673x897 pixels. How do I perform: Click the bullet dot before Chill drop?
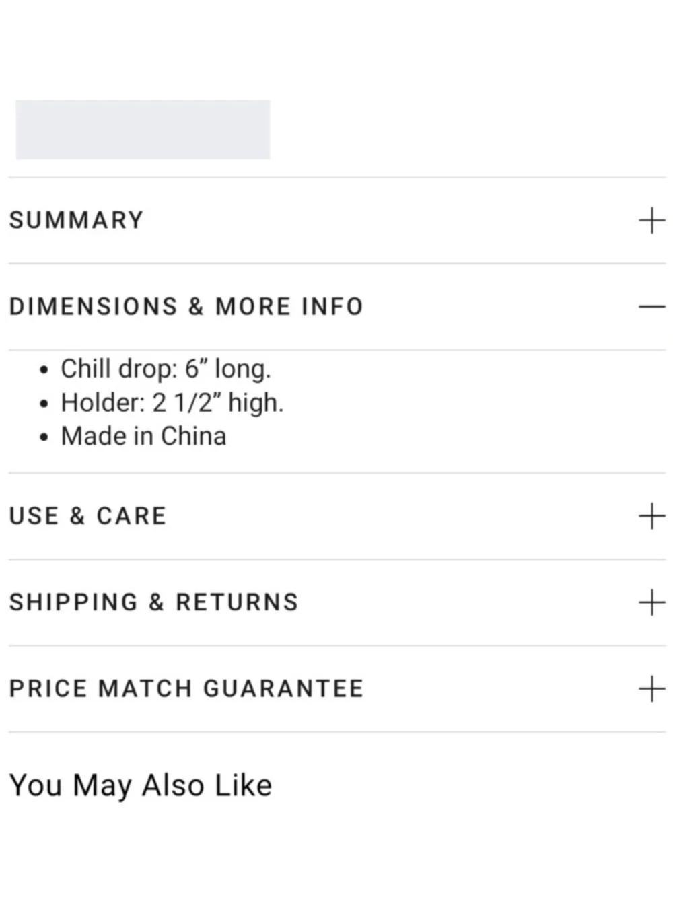click(44, 371)
